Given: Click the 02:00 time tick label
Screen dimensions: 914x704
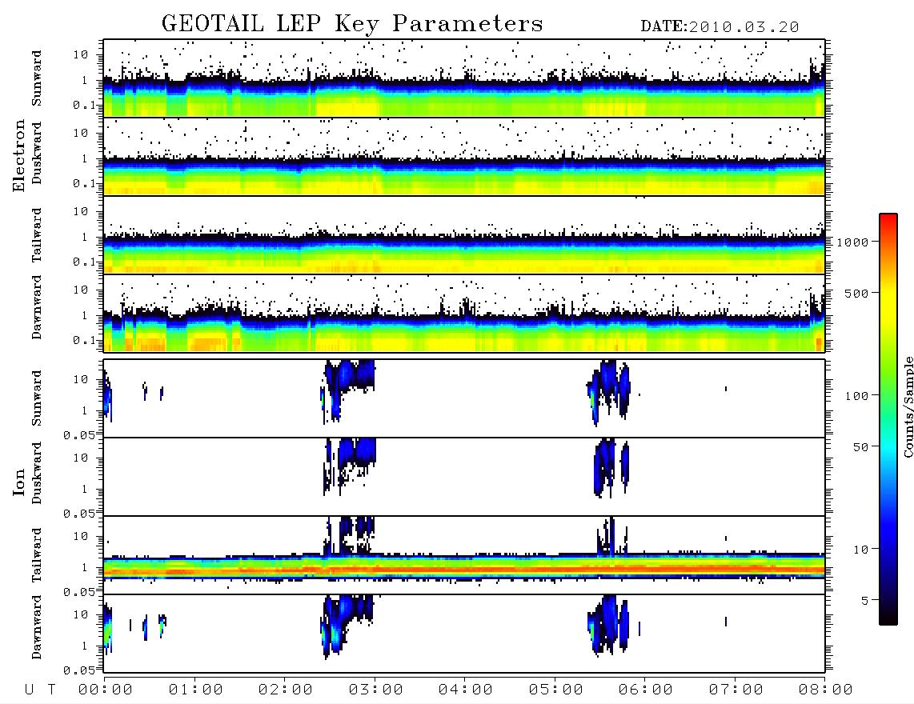Looking at the screenshot, I should coord(286,690).
